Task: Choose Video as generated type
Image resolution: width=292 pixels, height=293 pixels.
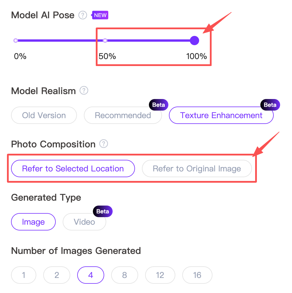Action: coord(84,222)
